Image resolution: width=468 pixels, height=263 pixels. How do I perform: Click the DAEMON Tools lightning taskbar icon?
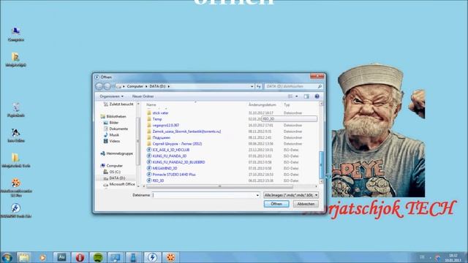152,257
